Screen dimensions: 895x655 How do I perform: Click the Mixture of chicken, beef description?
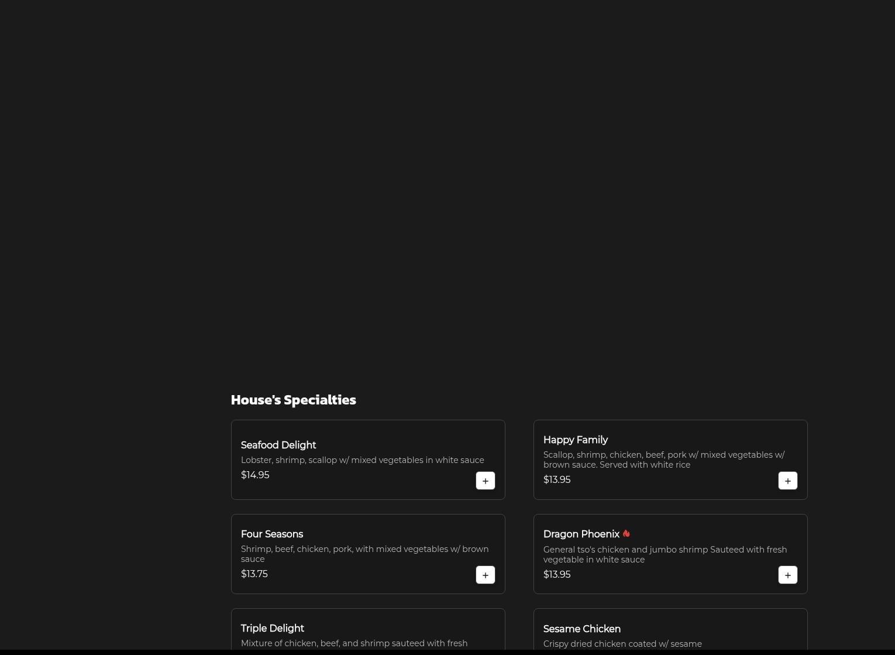pyautogui.click(x=354, y=643)
